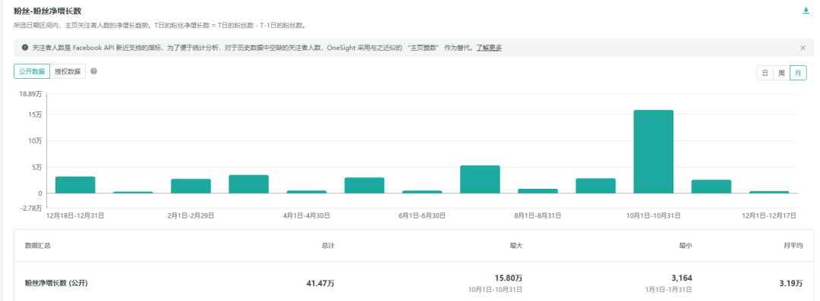Click the 18.89万 y-axis label
Viewport: 820px width, 301px height.
(x=30, y=94)
